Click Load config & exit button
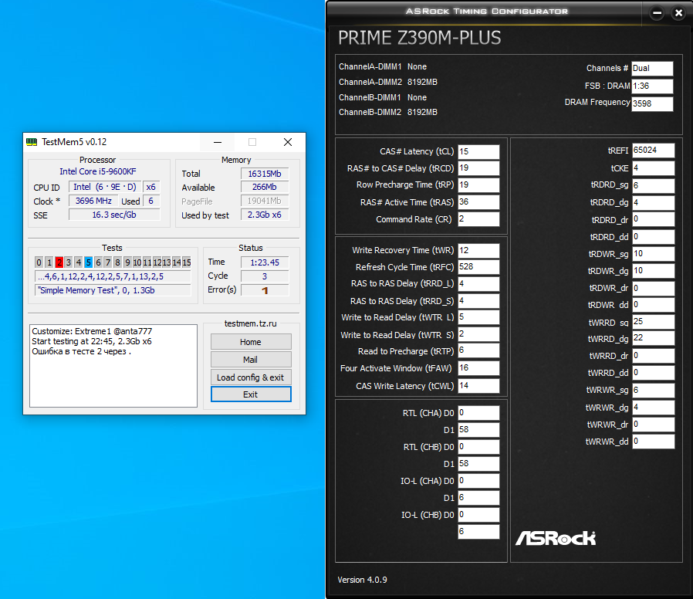The width and height of the screenshot is (693, 599). pyautogui.click(x=251, y=377)
